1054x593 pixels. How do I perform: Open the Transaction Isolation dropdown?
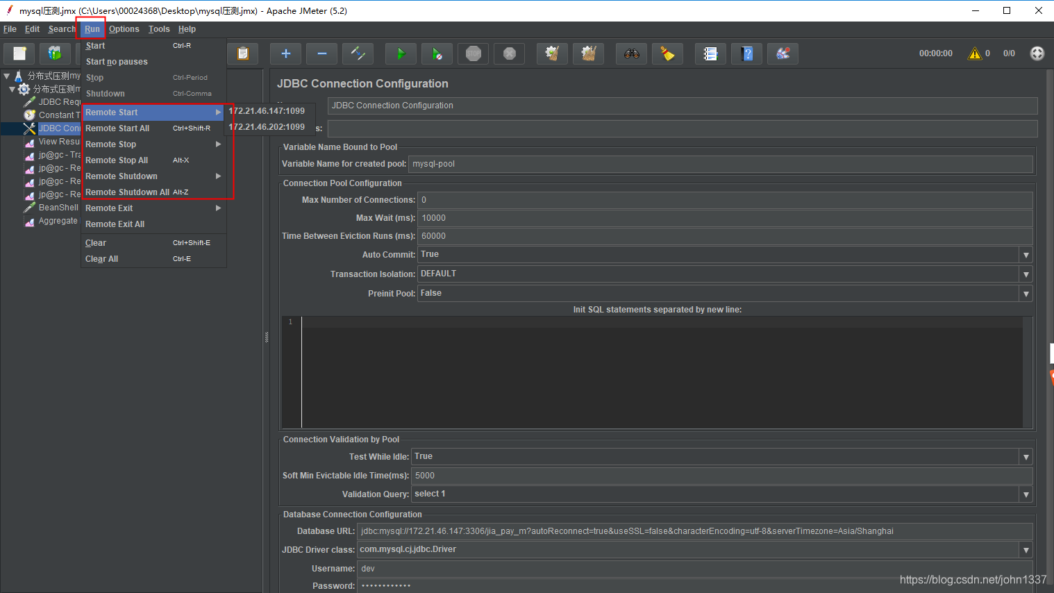[1026, 274]
